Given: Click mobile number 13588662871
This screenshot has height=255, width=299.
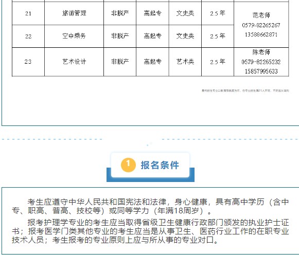Looking at the screenshot, I should (x=261, y=34).
